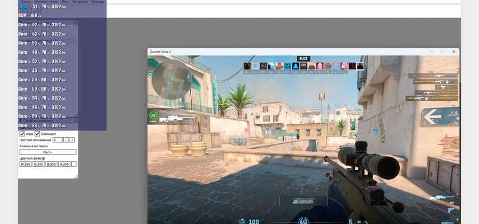Screen dimensions: 479x224
Task: Click the R:255 red channel field
Action: 25,164
